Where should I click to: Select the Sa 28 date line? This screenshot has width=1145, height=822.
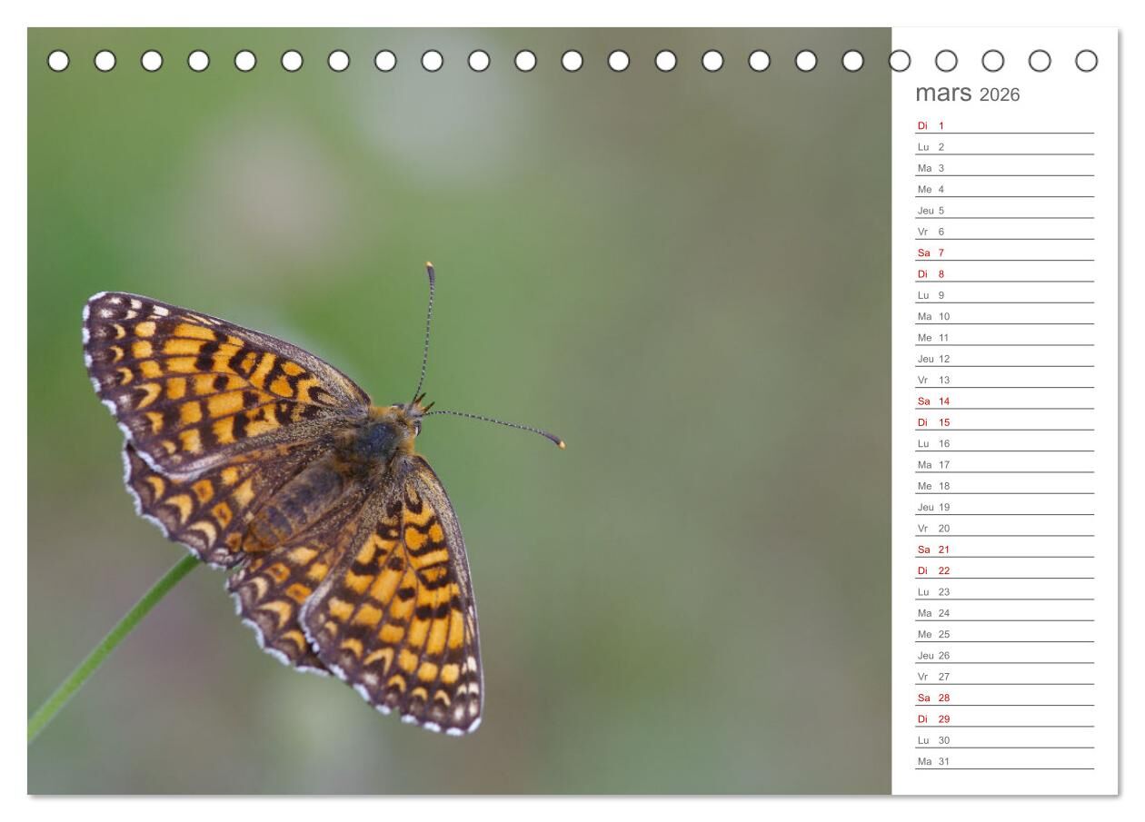pyautogui.click(x=1004, y=698)
